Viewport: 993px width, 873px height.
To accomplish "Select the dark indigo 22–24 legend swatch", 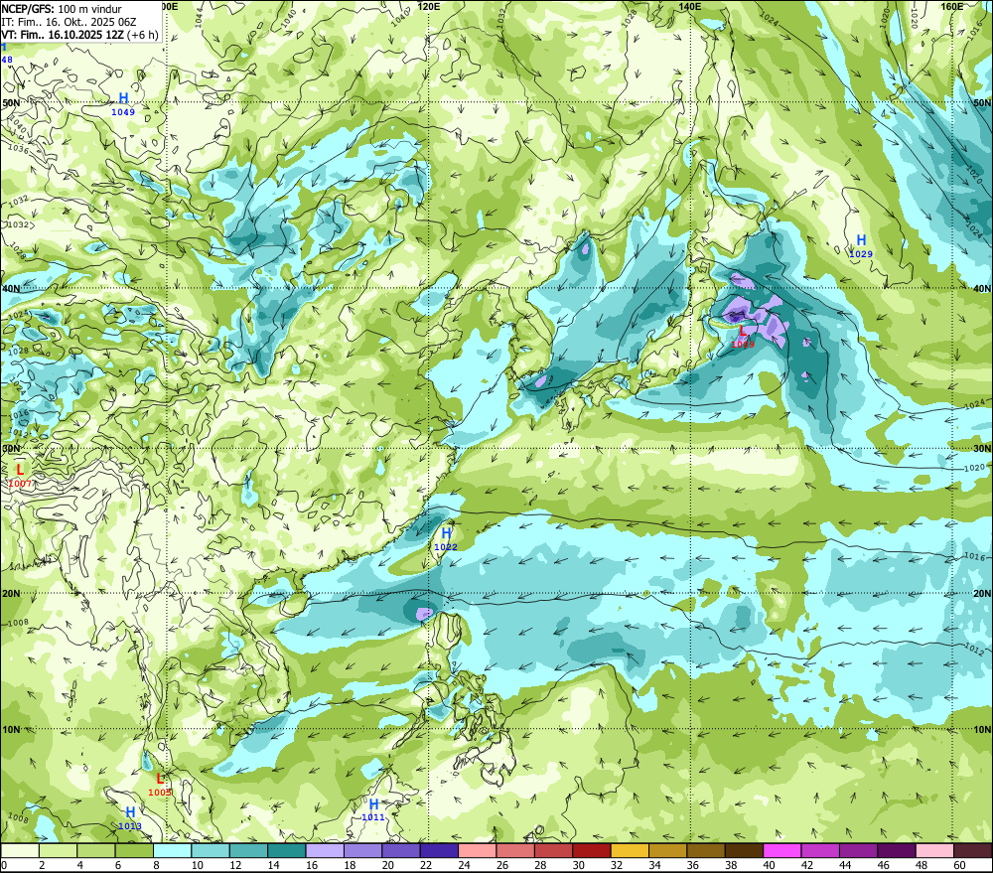I will click(x=439, y=850).
